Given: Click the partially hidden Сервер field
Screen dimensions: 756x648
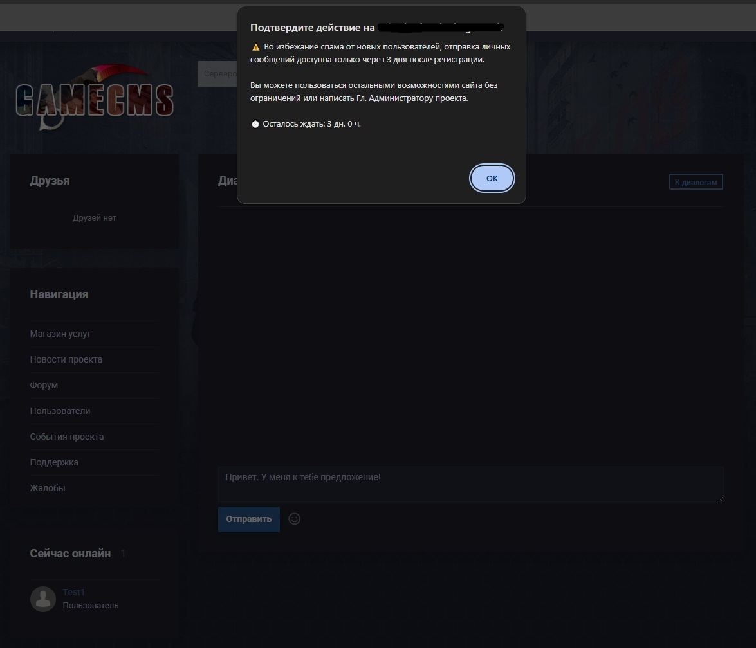Looking at the screenshot, I should pyautogui.click(x=217, y=74).
